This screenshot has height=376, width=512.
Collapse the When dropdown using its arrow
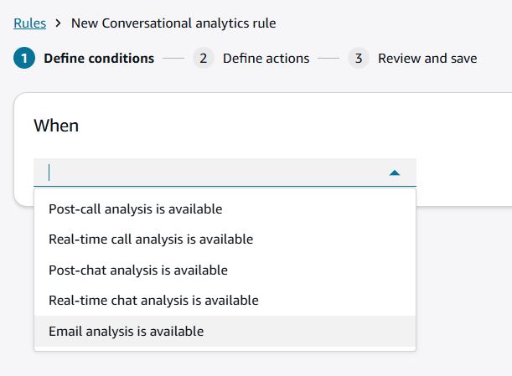coord(395,173)
